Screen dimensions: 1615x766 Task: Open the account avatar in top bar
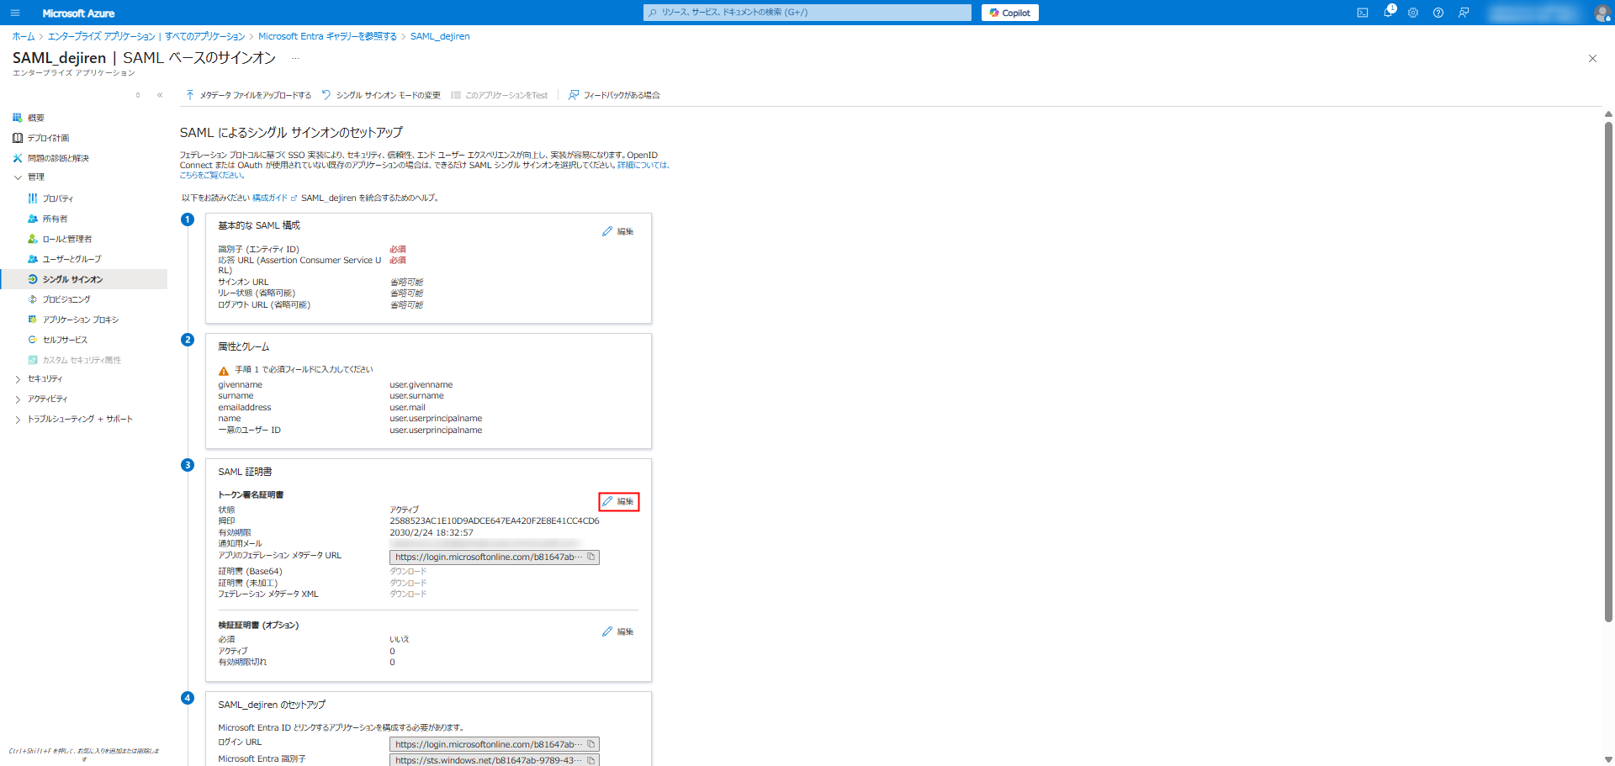click(1602, 13)
